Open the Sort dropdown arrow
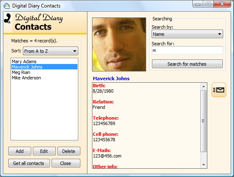 pos(75,51)
